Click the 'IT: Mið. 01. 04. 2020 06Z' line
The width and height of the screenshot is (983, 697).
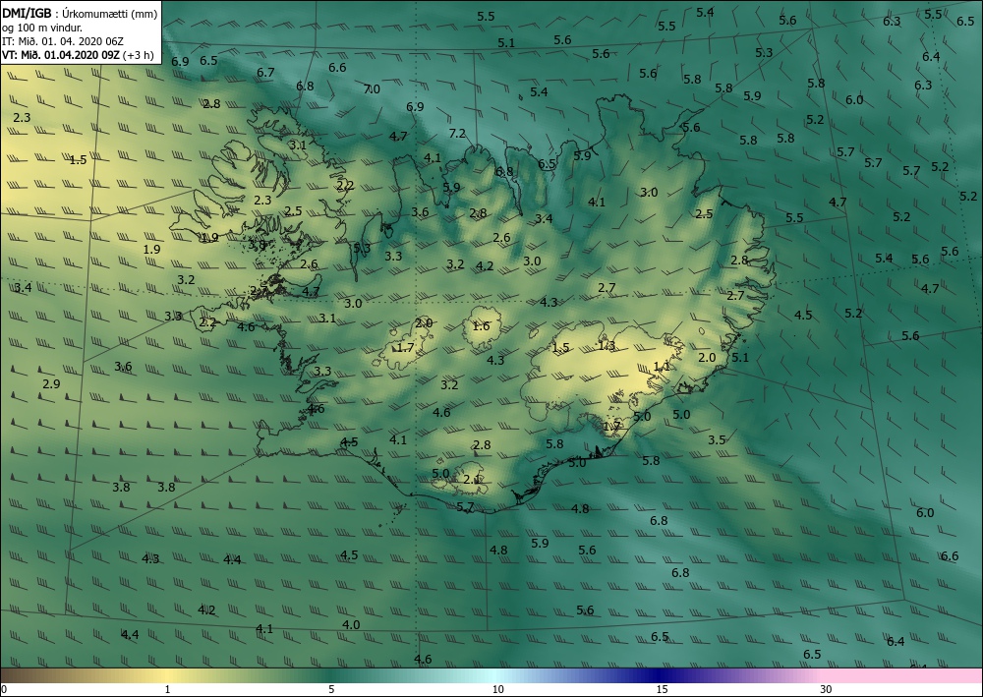coord(63,41)
